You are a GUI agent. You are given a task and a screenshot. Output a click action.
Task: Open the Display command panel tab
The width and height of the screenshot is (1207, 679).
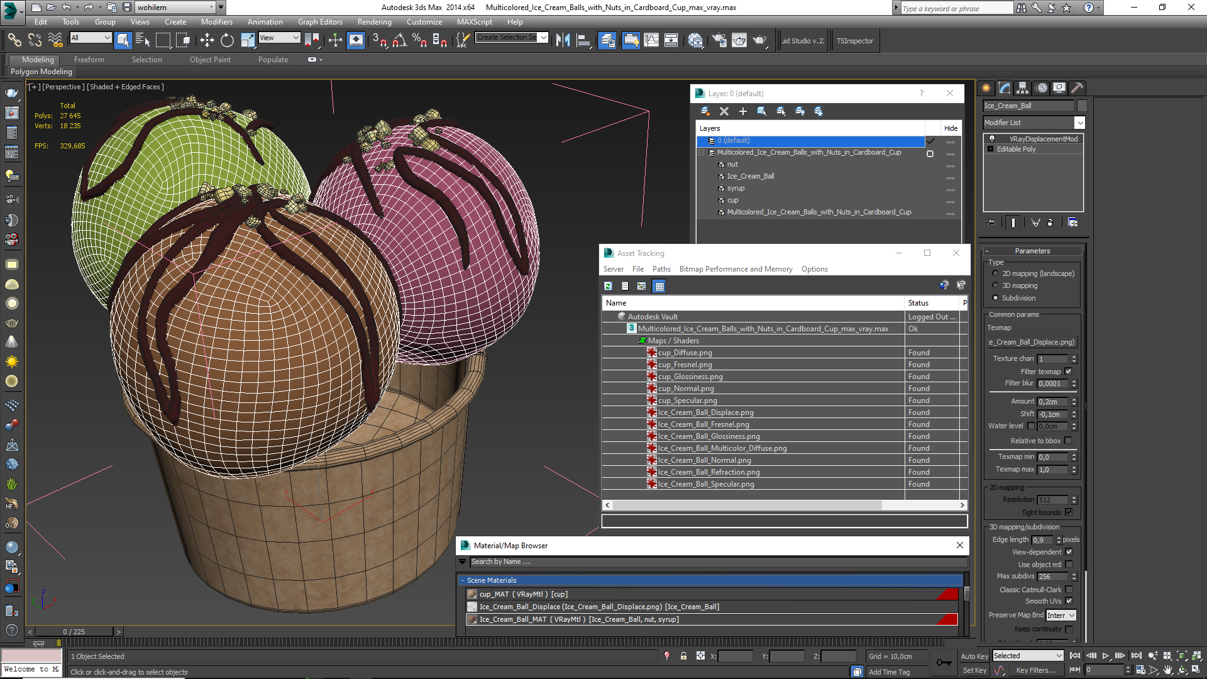(1059, 88)
